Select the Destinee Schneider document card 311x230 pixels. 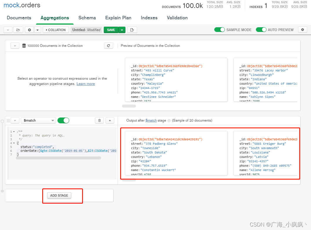click(x=176, y=80)
